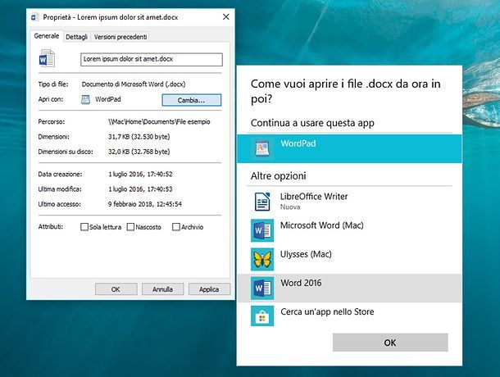Pick Ulysses (Mac) from the list

pyautogui.click(x=349, y=259)
